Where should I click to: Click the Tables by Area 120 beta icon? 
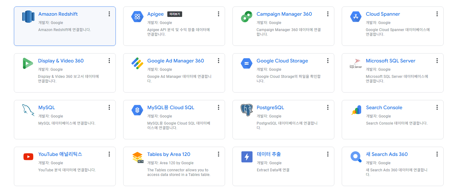tap(137, 157)
